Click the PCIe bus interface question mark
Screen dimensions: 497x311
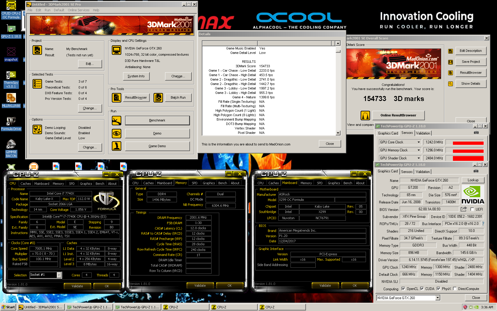483,224
